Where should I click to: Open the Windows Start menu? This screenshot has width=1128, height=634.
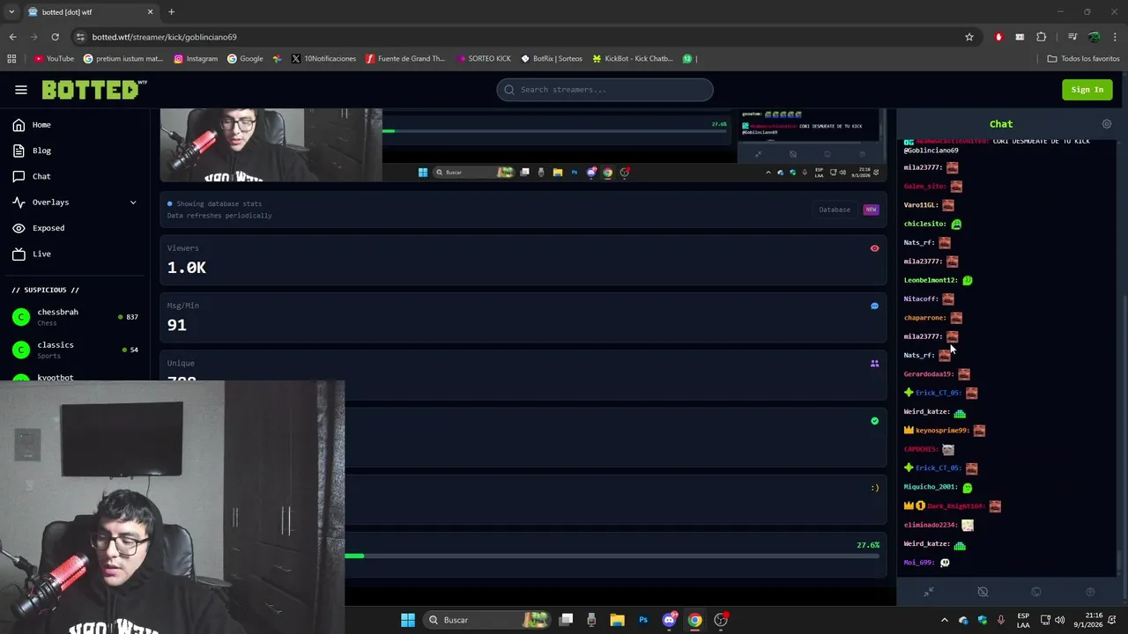(408, 620)
